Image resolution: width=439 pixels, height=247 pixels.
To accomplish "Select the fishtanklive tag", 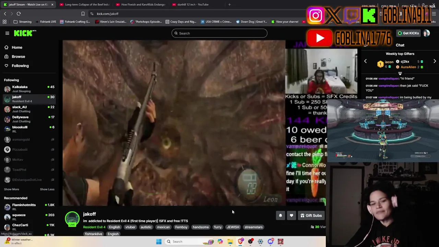I will point(94,234).
